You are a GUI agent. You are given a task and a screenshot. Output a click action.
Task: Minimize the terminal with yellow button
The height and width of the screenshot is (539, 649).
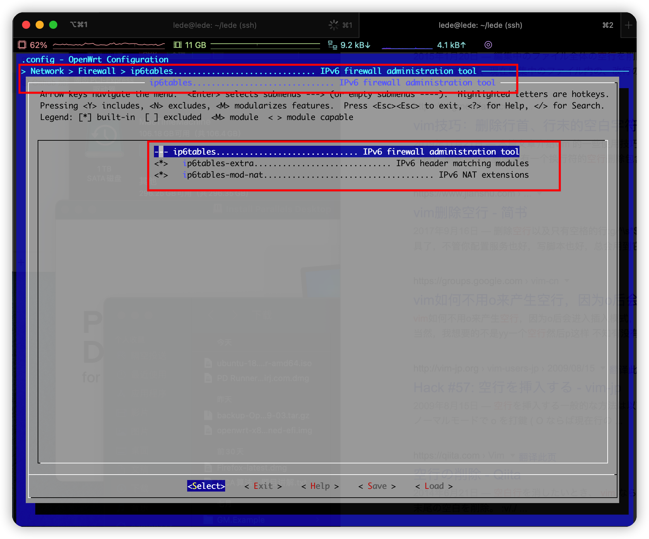point(40,25)
